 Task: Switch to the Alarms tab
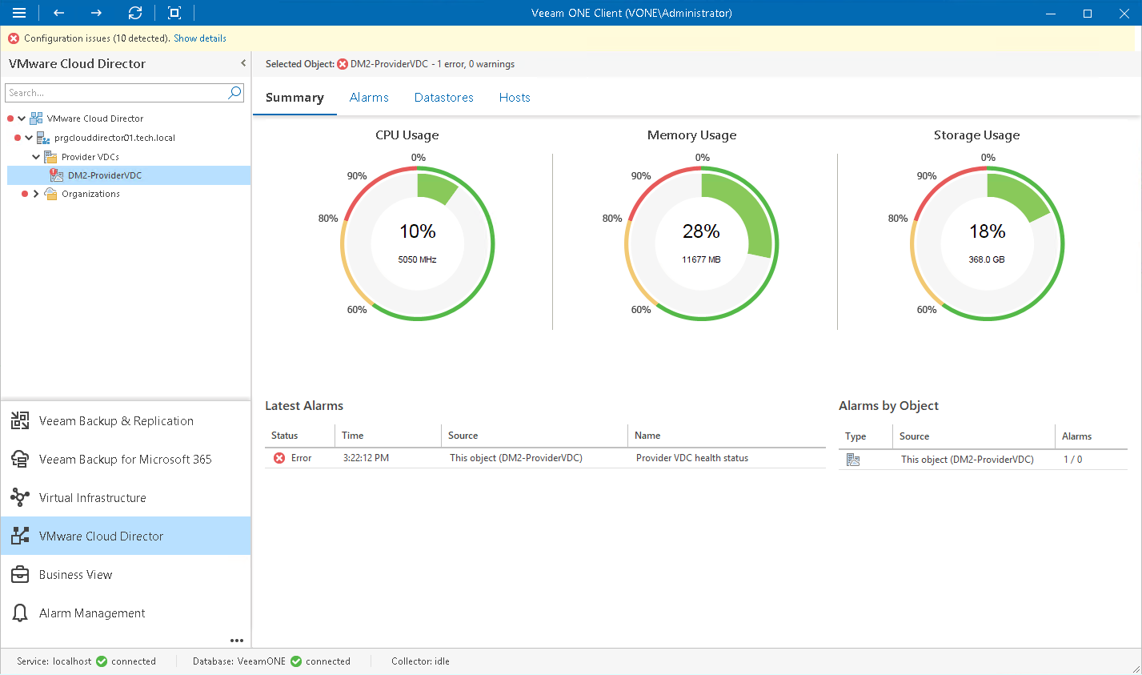(x=369, y=98)
